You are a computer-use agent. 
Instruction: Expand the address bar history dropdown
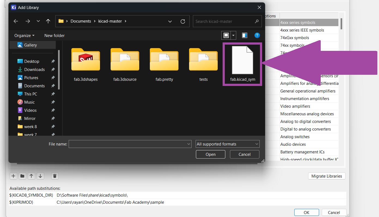(x=170, y=21)
